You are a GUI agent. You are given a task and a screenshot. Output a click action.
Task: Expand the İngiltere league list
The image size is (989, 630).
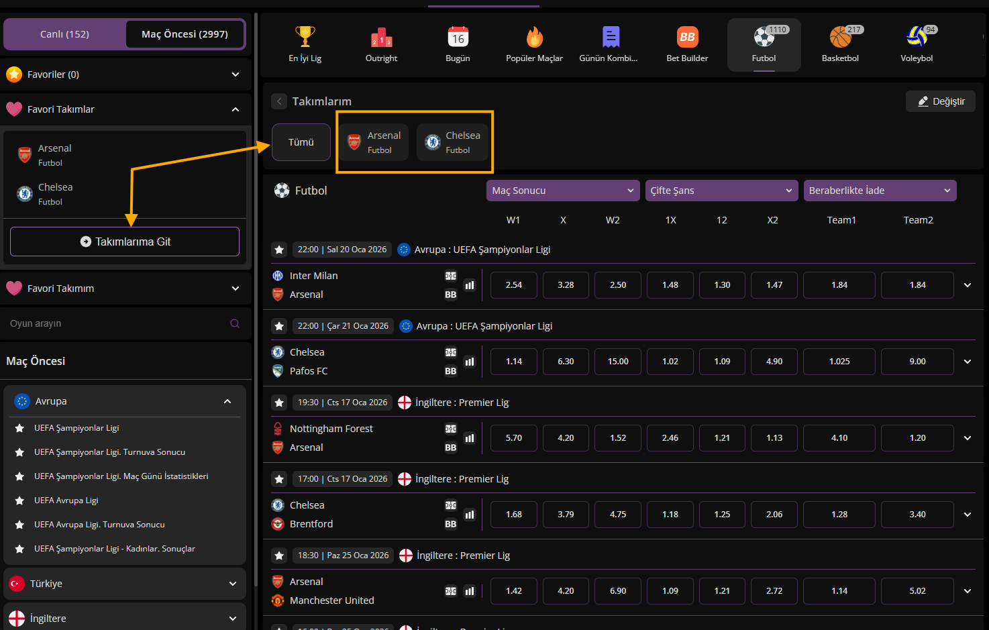(x=233, y=619)
